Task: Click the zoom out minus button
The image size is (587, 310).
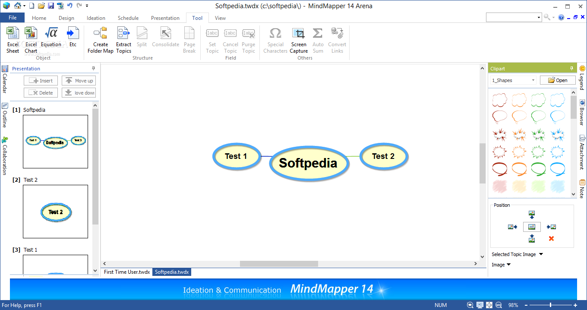Action: (525, 305)
